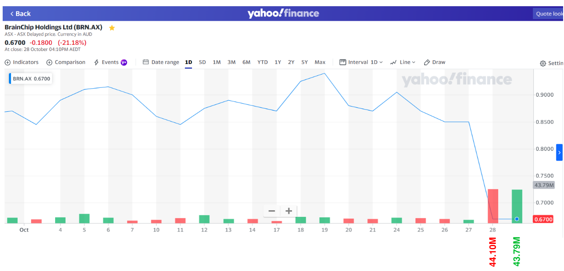Expand the Interval 1D dropdown
Image resolution: width=564 pixels, height=271 pixels.
coord(361,63)
